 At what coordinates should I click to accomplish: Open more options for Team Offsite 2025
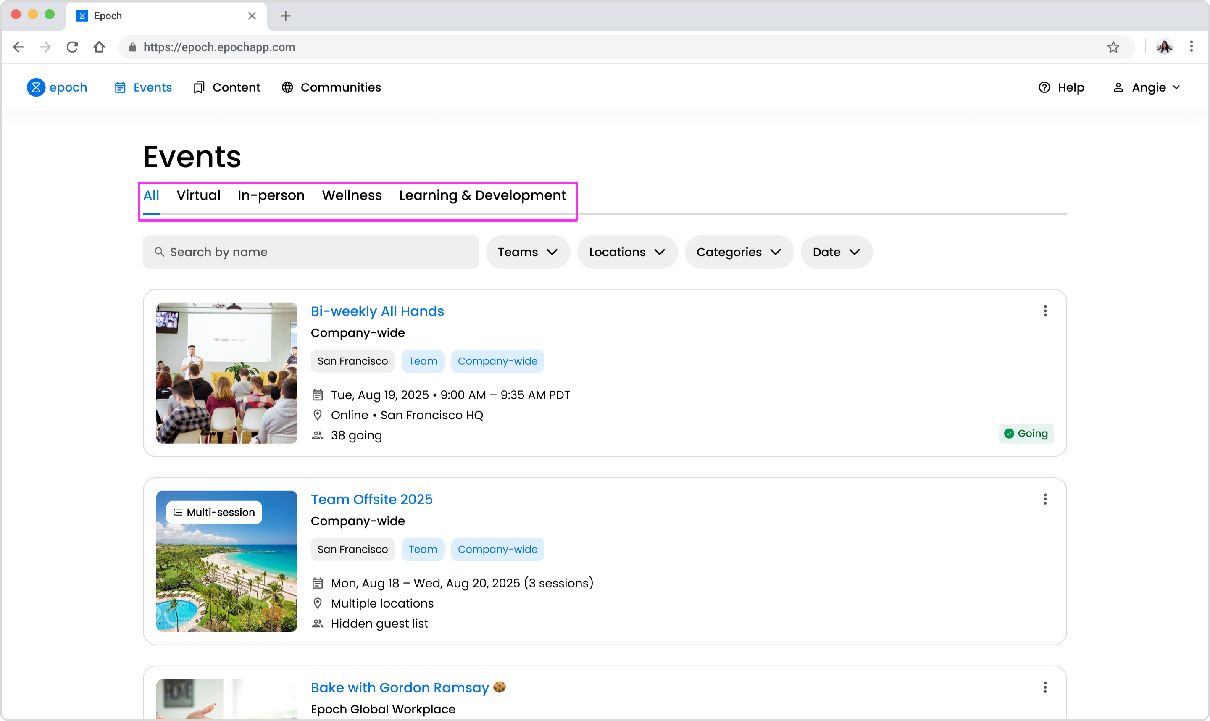point(1045,499)
